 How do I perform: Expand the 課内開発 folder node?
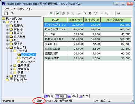[x=11, y=66]
